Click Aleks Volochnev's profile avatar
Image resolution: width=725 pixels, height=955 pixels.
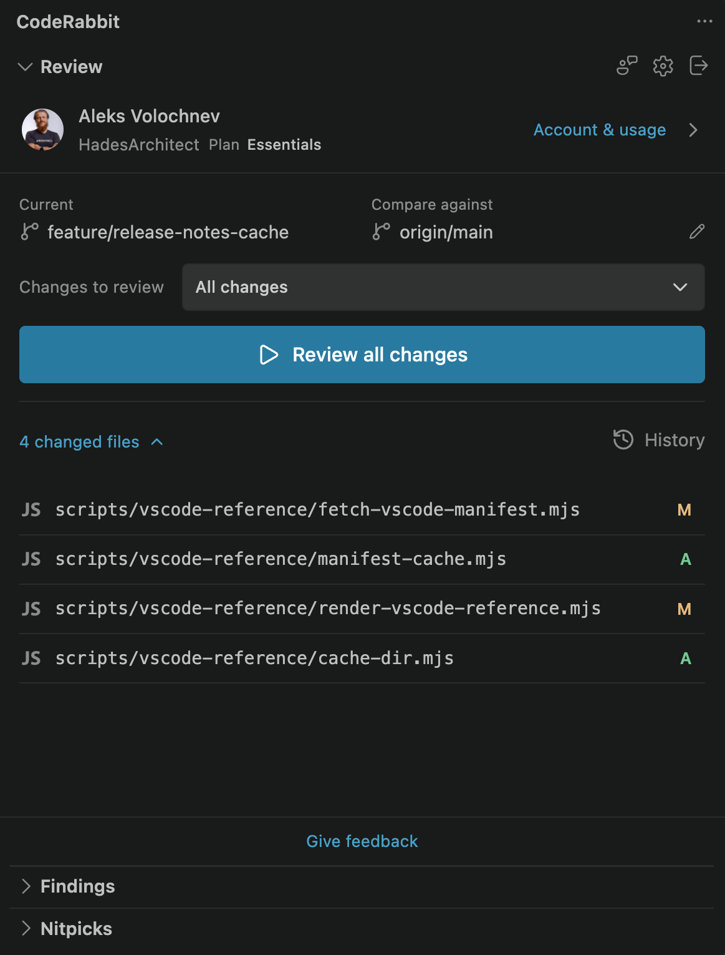[x=42, y=130]
